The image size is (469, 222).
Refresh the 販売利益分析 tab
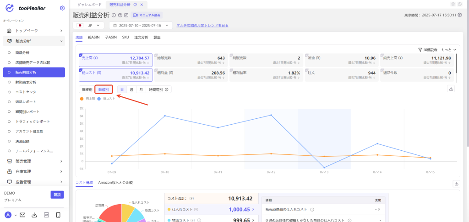(x=135, y=5)
